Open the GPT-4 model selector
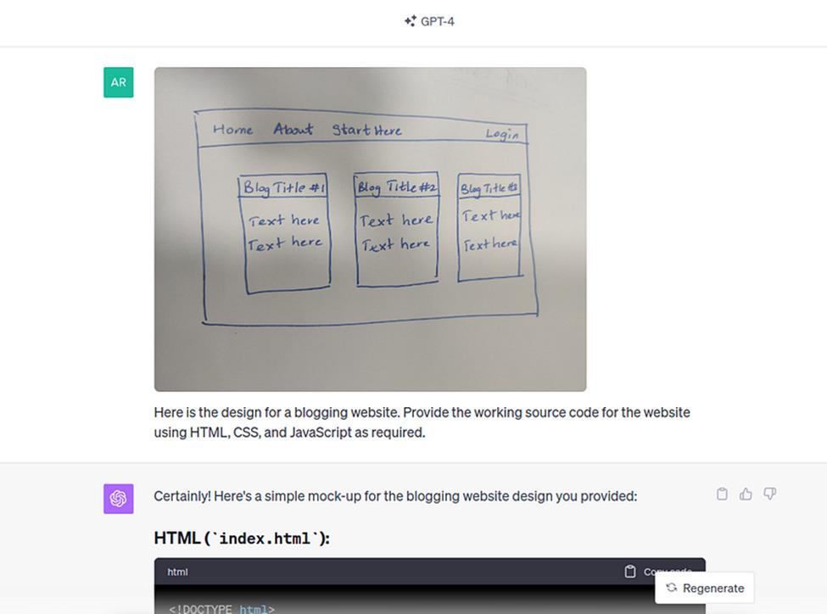The width and height of the screenshot is (827, 614). coord(429,21)
